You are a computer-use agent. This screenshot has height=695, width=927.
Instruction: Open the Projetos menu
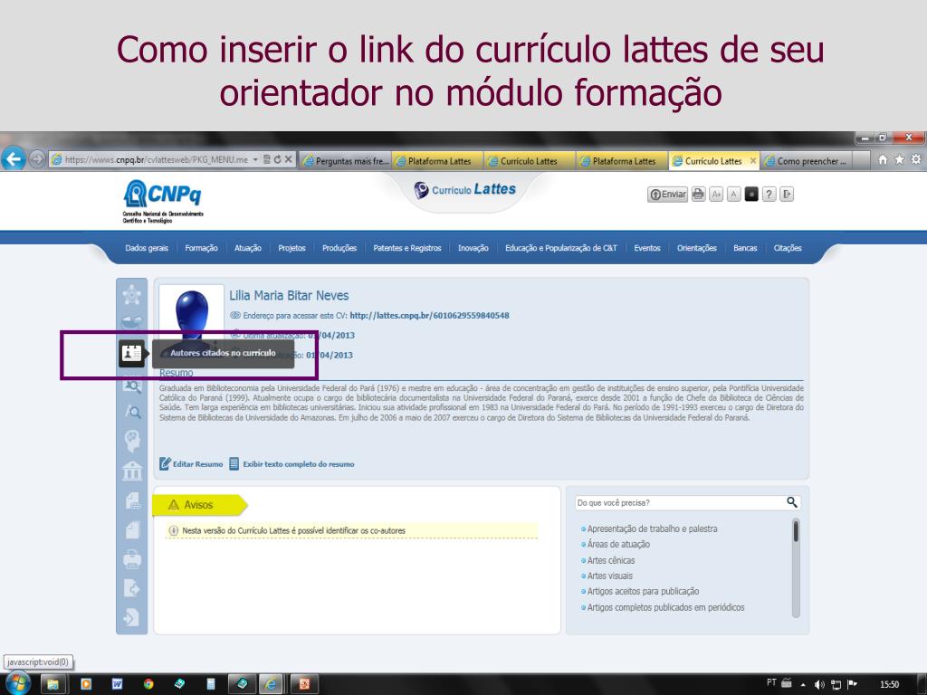point(291,248)
